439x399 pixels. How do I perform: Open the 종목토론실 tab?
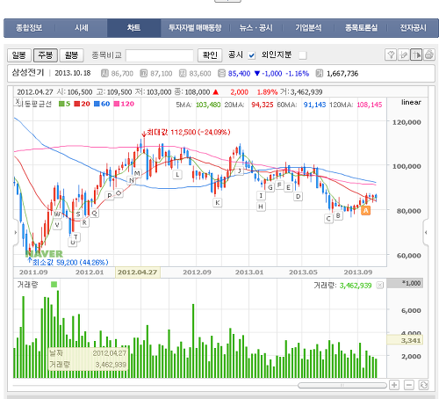coord(361,28)
